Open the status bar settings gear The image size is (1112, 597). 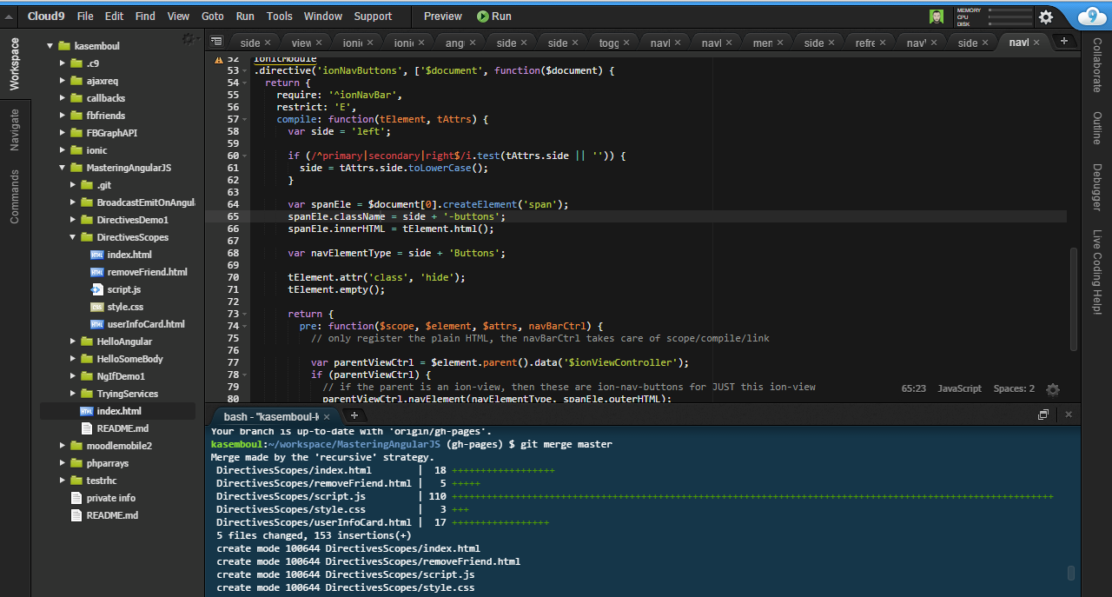tap(1053, 389)
